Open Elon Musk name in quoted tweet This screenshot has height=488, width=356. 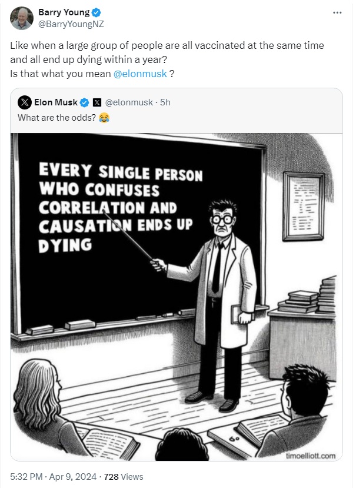click(x=56, y=102)
